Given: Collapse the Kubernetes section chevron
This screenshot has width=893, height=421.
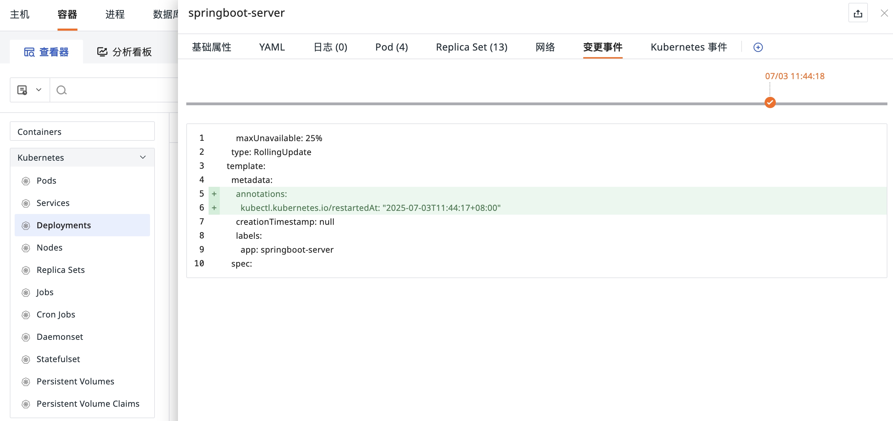Looking at the screenshot, I should tap(143, 158).
